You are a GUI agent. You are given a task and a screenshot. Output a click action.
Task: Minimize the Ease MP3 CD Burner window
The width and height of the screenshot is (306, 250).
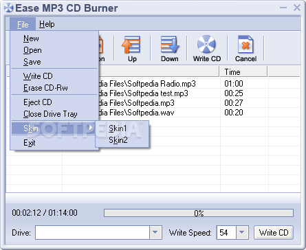[x=283, y=8]
